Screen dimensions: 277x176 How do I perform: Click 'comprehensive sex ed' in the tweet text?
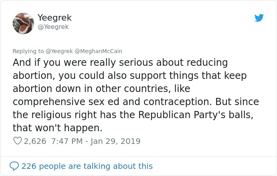(x=66, y=102)
